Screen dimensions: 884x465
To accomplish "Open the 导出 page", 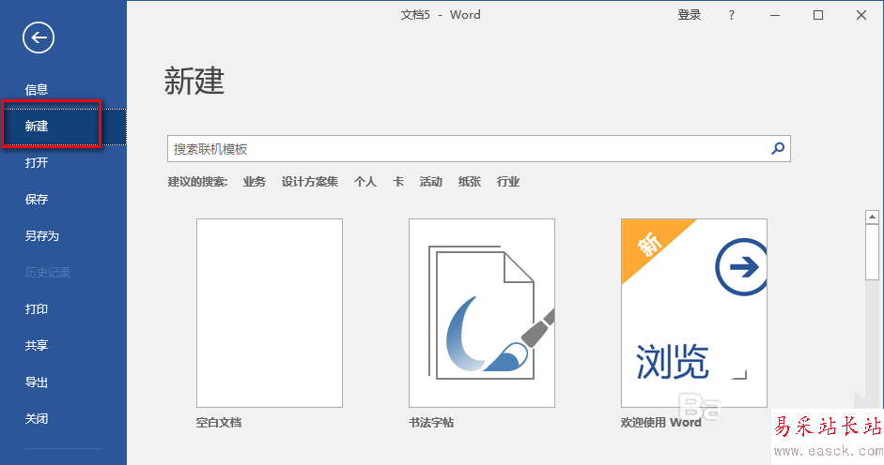I will coord(37,382).
